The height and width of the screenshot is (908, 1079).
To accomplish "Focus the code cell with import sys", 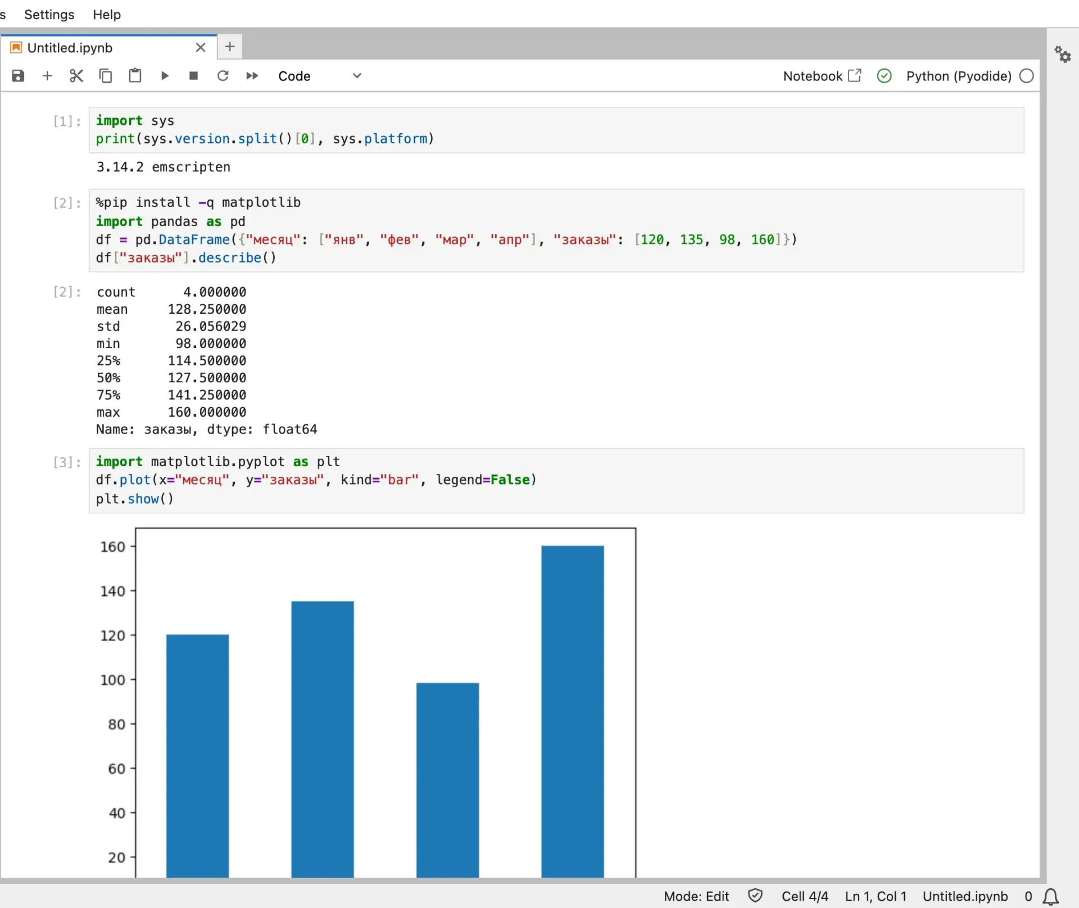I will point(556,130).
